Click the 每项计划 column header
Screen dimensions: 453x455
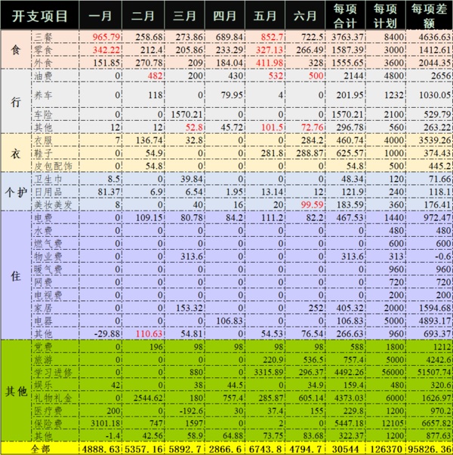[x=386, y=15]
